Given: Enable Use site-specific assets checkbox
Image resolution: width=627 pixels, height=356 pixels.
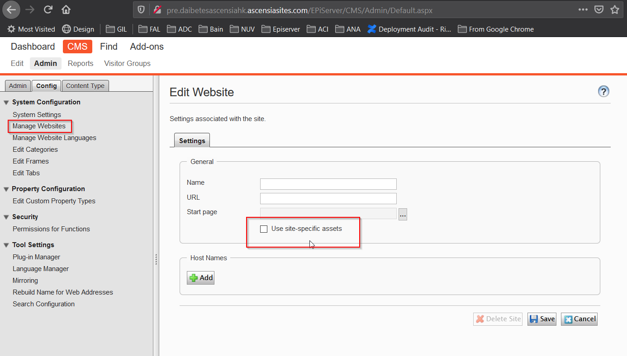Looking at the screenshot, I should (264, 229).
